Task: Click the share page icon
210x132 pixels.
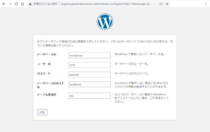Action: [x=161, y=4]
